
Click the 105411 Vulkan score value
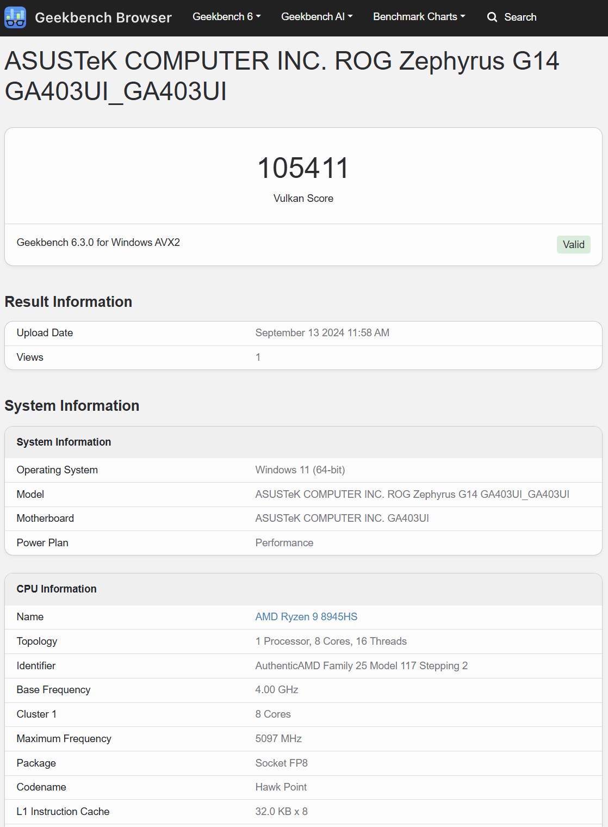tap(303, 168)
